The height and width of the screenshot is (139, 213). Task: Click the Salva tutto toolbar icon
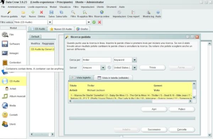coord(61,14)
